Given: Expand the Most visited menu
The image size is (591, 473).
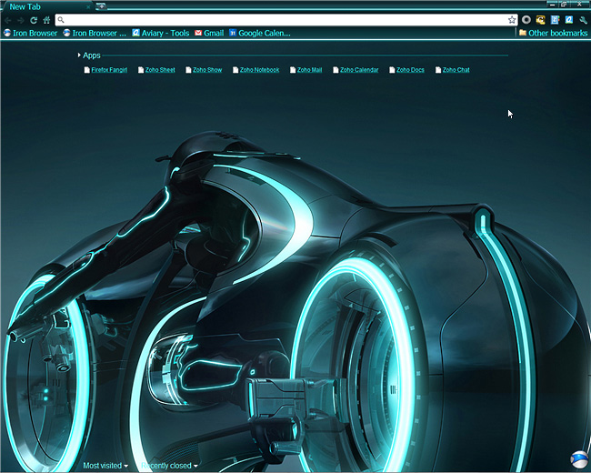Looking at the screenshot, I should (105, 466).
